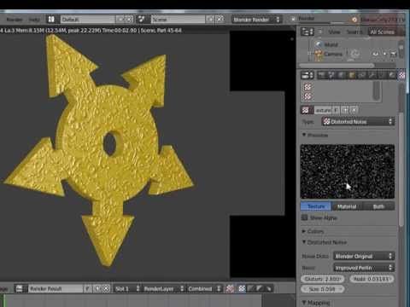The image size is (410, 307).
Task: Collapse the Mapping panel
Action: click(x=304, y=302)
